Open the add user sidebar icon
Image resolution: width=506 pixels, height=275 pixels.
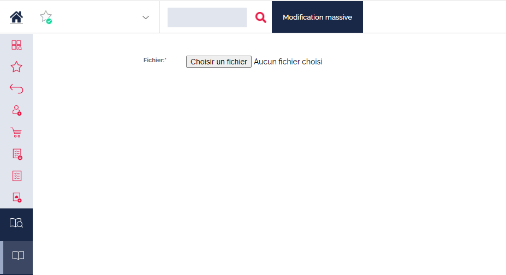point(17,110)
